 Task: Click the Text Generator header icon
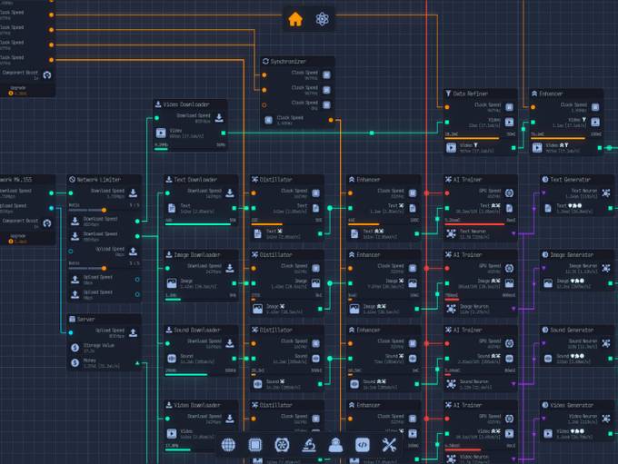(545, 180)
